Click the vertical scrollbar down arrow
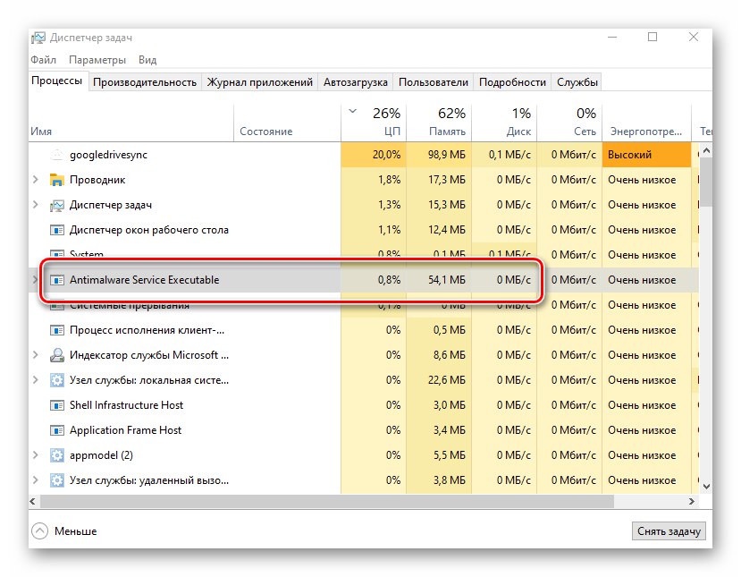The height and width of the screenshot is (577, 741). pyautogui.click(x=706, y=487)
